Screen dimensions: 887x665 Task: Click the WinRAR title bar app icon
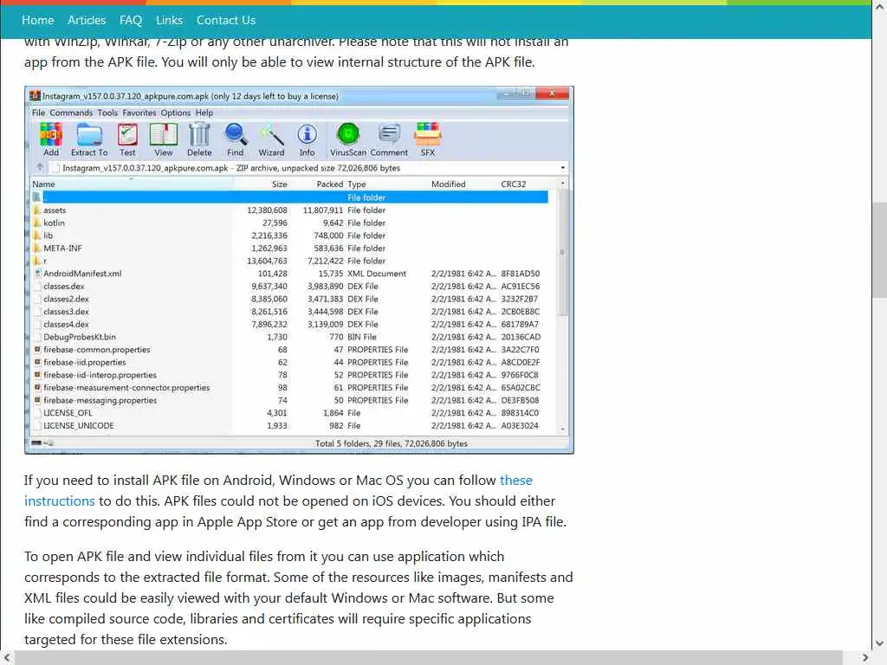tap(35, 95)
